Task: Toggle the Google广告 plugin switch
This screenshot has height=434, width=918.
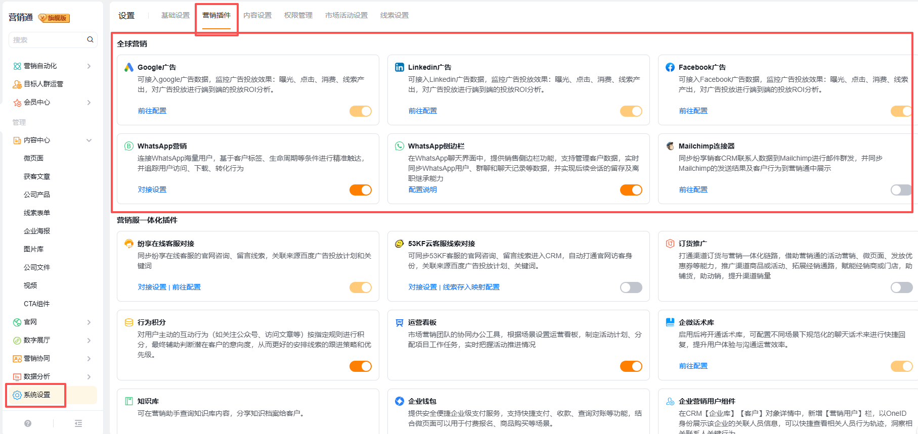Action: [361, 111]
